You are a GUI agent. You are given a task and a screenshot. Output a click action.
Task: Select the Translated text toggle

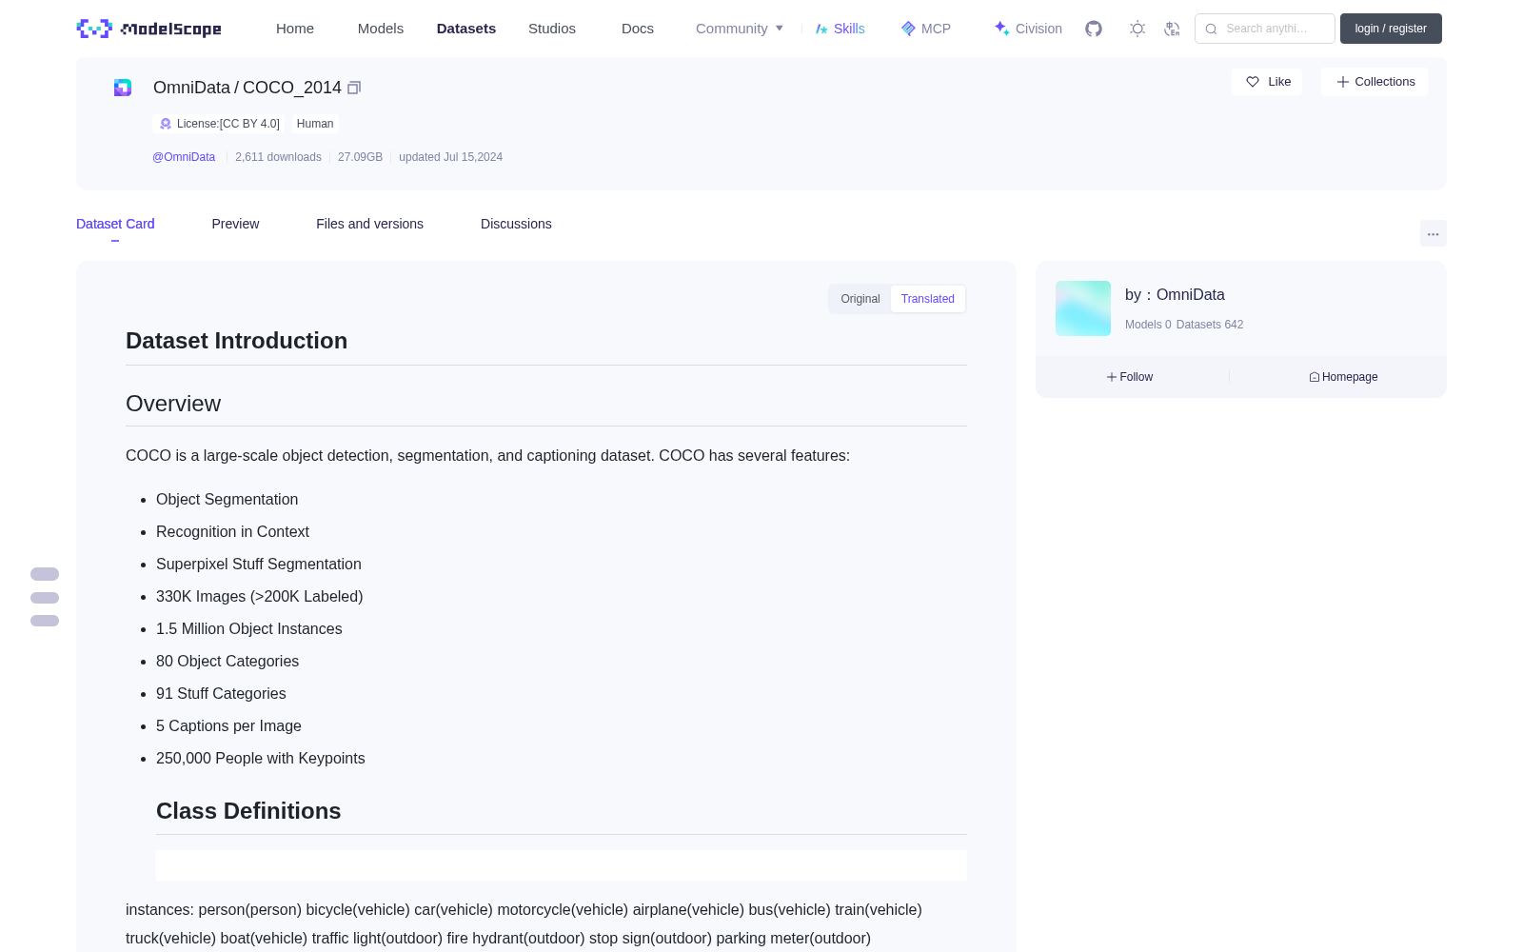pos(928,299)
